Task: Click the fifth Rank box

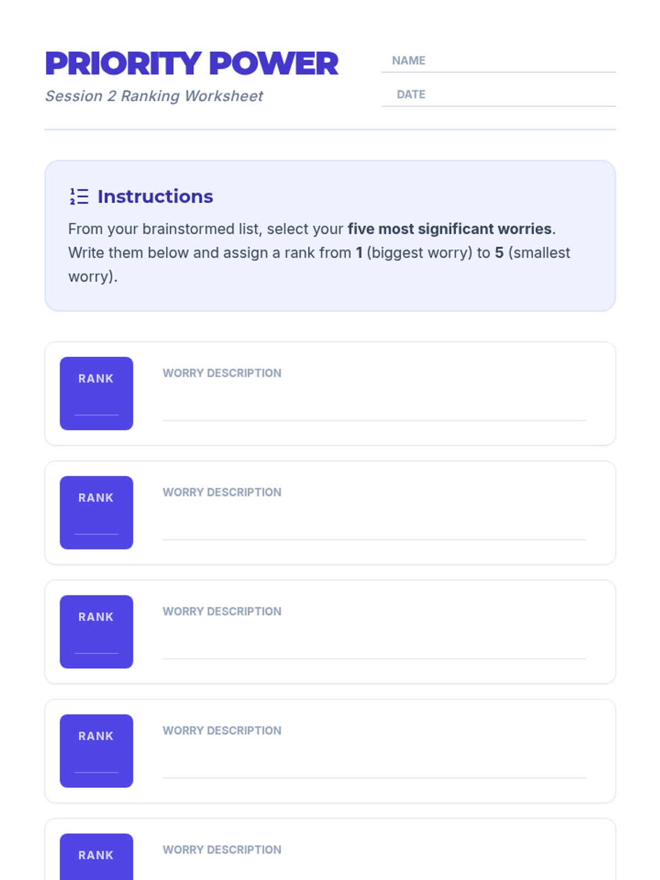Action: (x=96, y=857)
